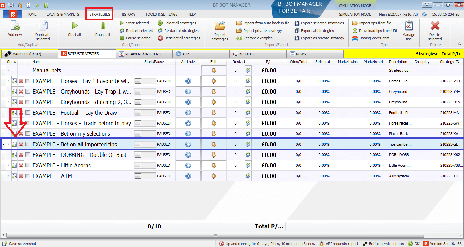Click Save screenshot in status bar

pyautogui.click(x=19, y=244)
